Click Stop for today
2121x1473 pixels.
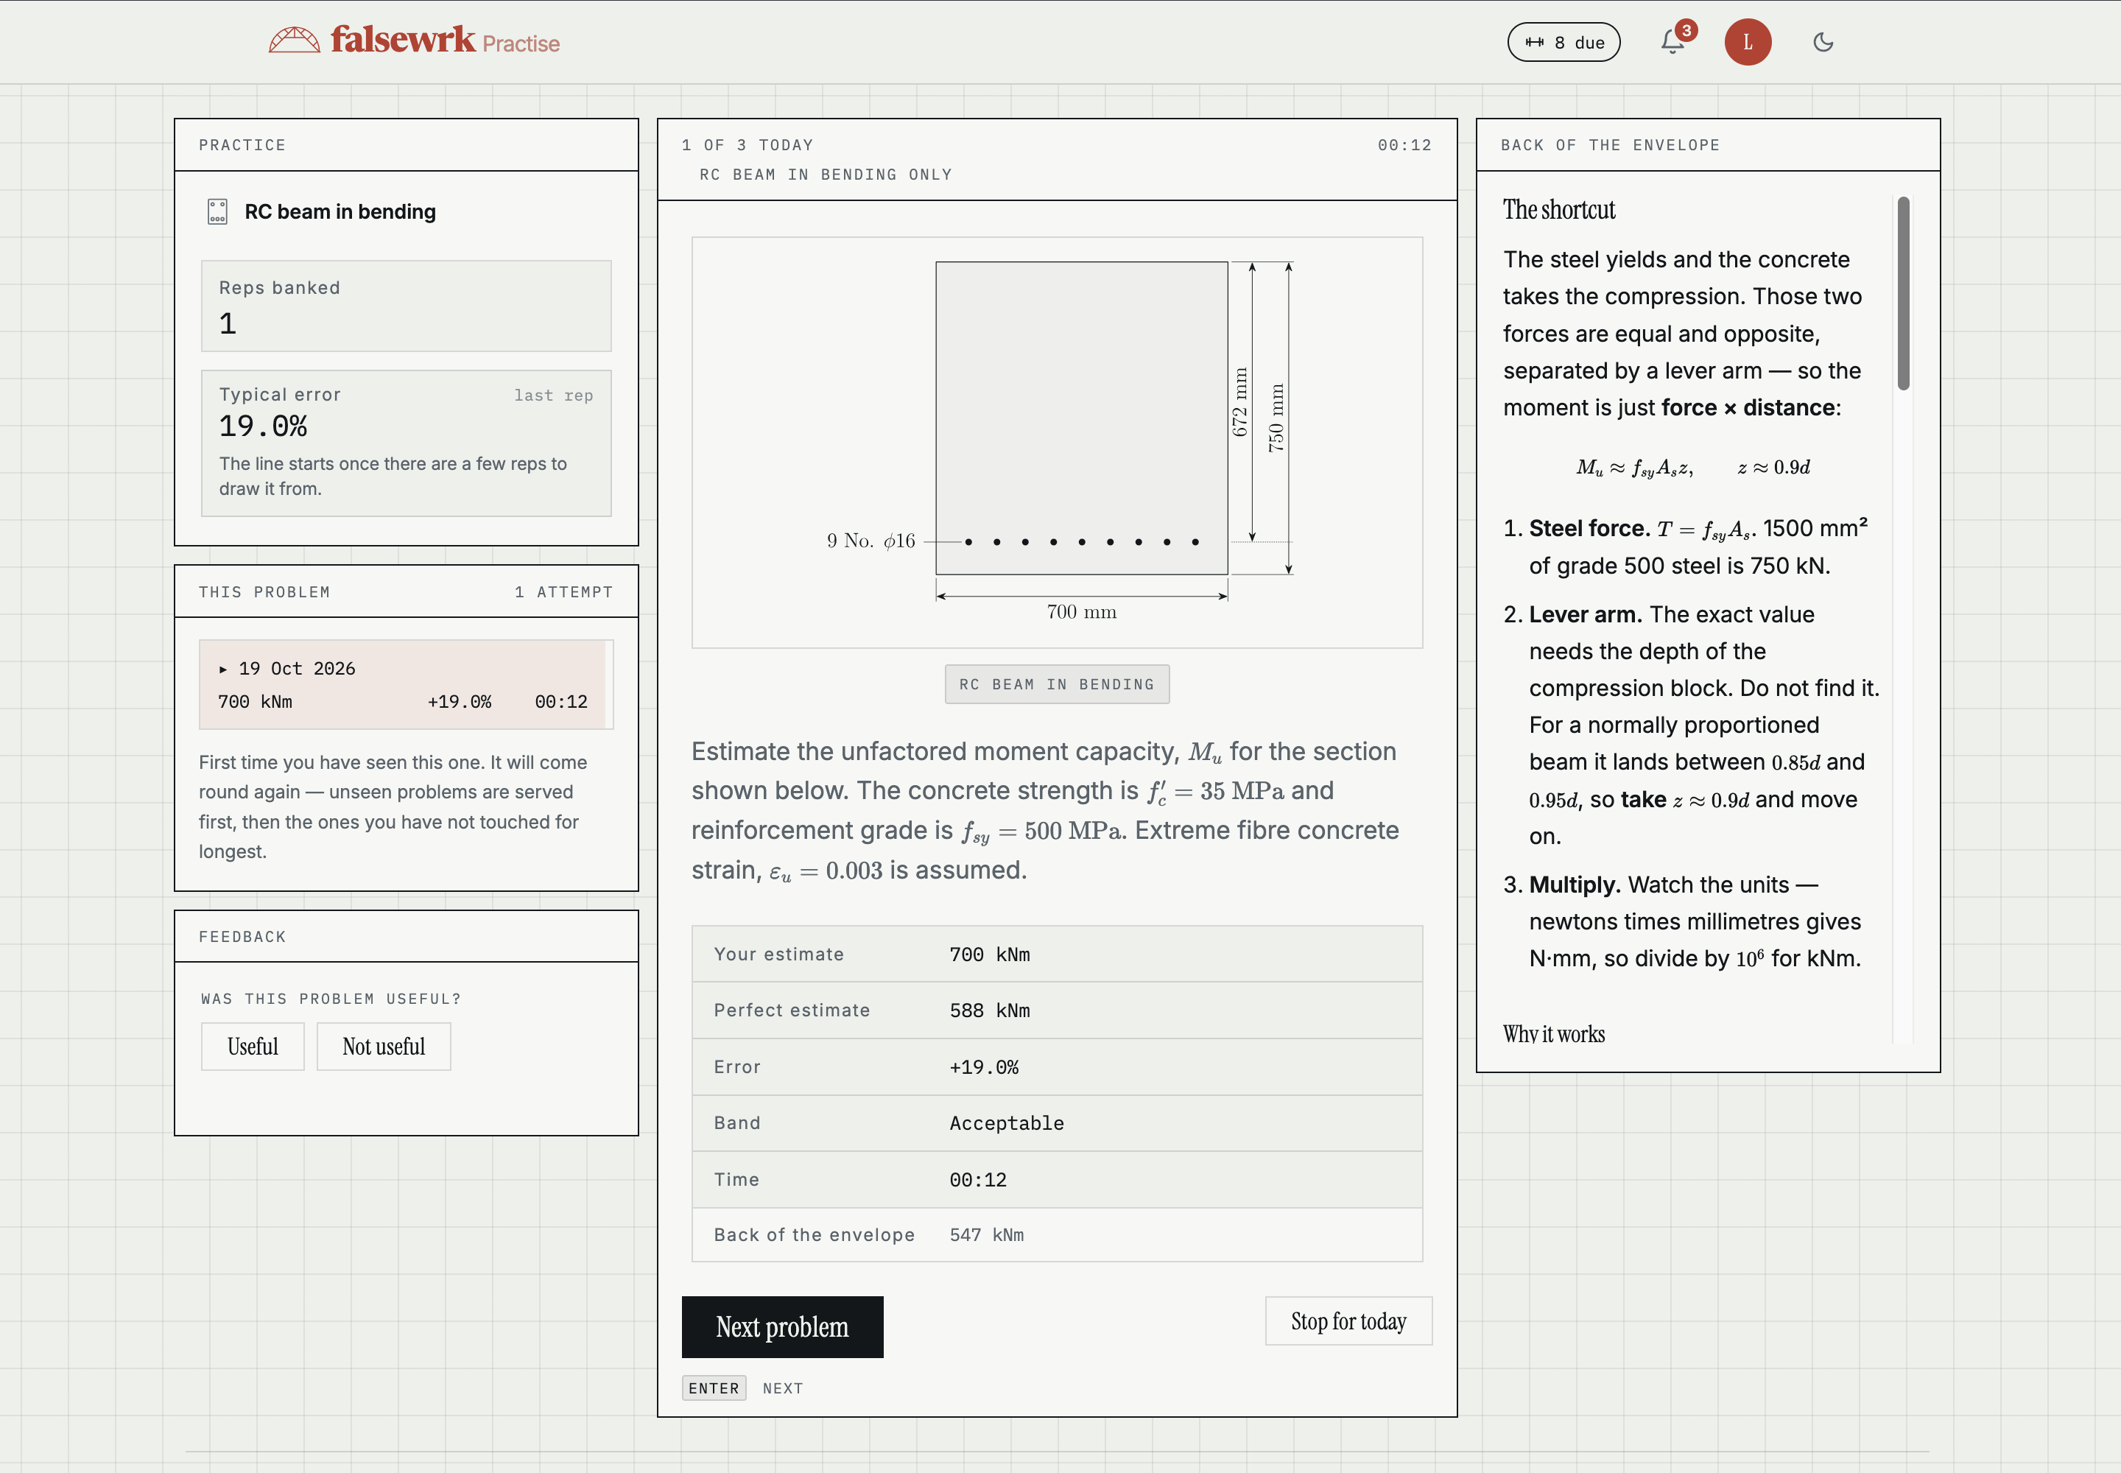tap(1348, 1321)
